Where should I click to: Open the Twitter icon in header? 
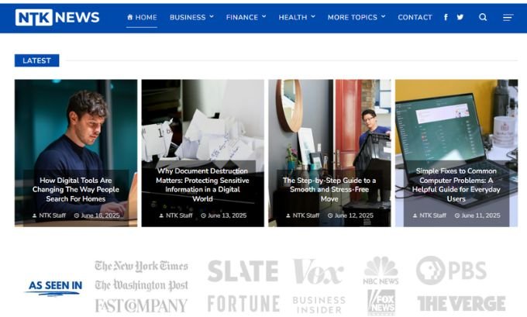coord(460,17)
